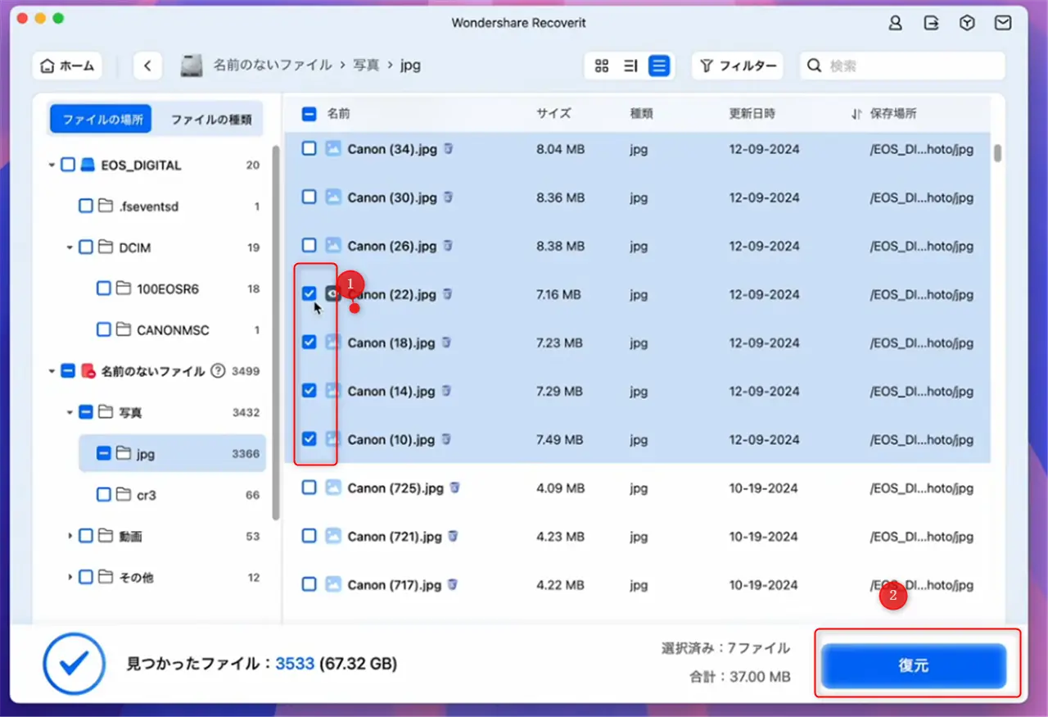The image size is (1048, 717).
Task: Uncheck the Canon (22).jpg checkbox
Action: (309, 293)
